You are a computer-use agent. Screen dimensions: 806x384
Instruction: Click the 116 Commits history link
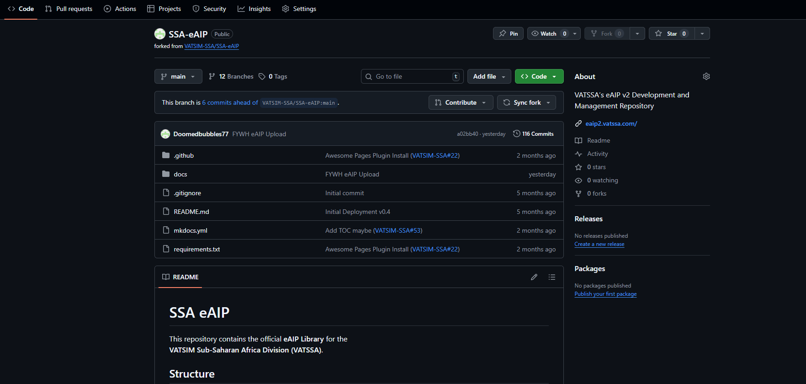pyautogui.click(x=533, y=134)
